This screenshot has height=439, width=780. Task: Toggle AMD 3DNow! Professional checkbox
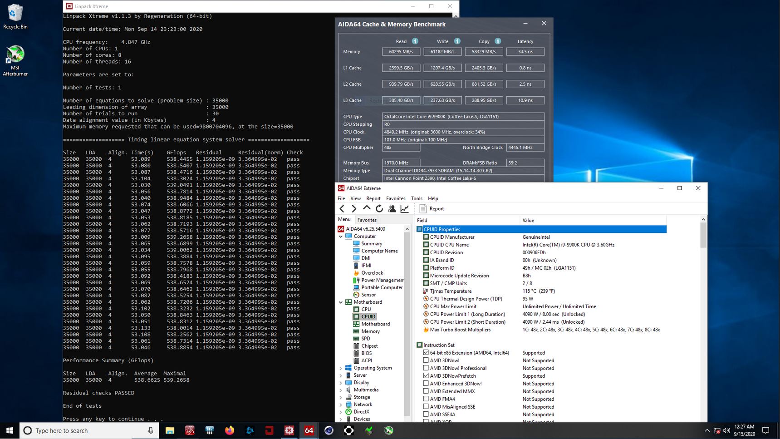pyautogui.click(x=426, y=368)
